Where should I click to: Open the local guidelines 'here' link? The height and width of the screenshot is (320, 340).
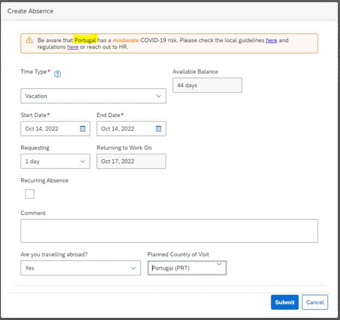pos(271,40)
